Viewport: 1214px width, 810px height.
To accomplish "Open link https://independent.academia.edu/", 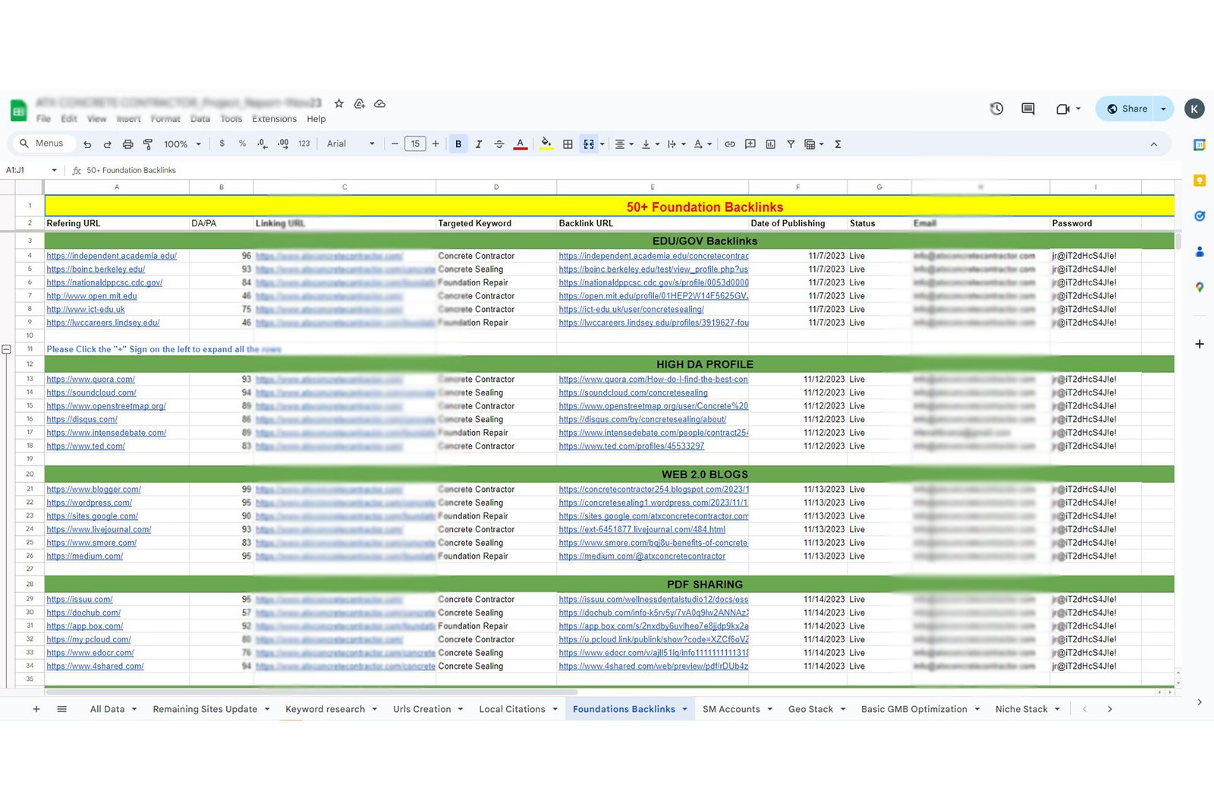I will 112,256.
